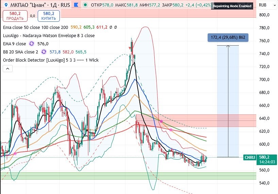
Task: Click the spread value 0,0 between buttons
Action: (32, 16)
